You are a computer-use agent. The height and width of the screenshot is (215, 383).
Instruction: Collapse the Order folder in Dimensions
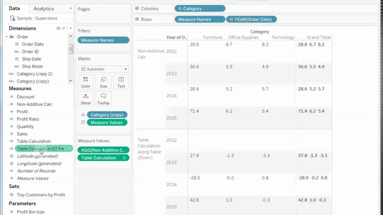coord(7,37)
